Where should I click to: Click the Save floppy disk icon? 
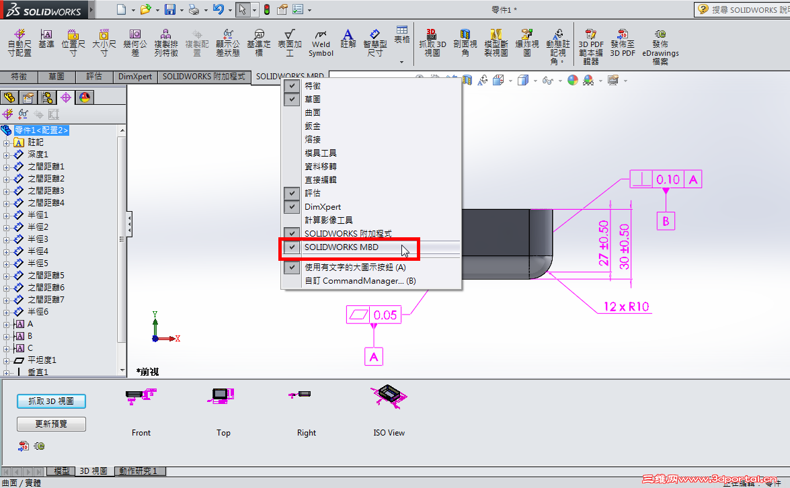point(170,9)
